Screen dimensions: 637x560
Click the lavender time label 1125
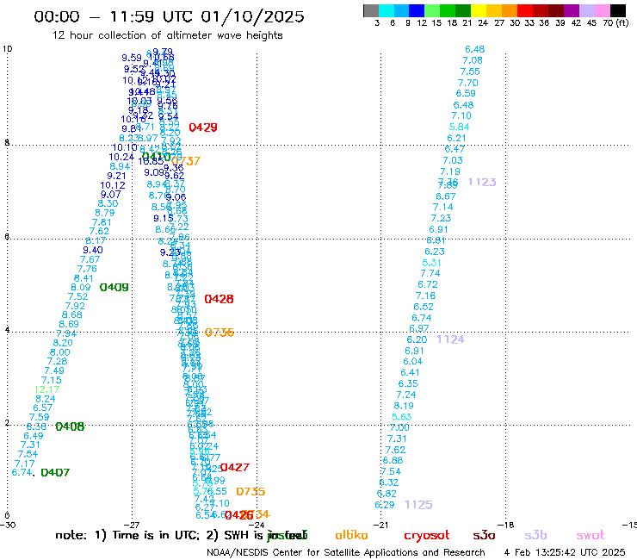(419, 505)
